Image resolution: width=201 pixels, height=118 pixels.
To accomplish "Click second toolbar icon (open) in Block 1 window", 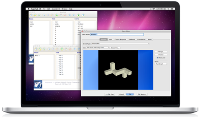I will pyautogui.click(x=40, y=49).
